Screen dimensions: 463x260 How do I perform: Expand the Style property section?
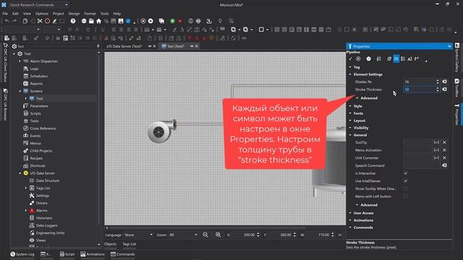[x=350, y=106]
